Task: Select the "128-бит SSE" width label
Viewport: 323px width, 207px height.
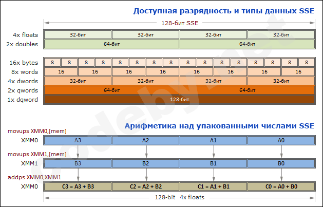Action: click(x=180, y=23)
